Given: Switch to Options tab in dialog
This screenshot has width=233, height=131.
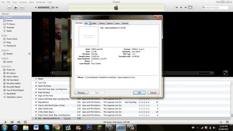Looking at the screenshot, I should coord(110,23).
